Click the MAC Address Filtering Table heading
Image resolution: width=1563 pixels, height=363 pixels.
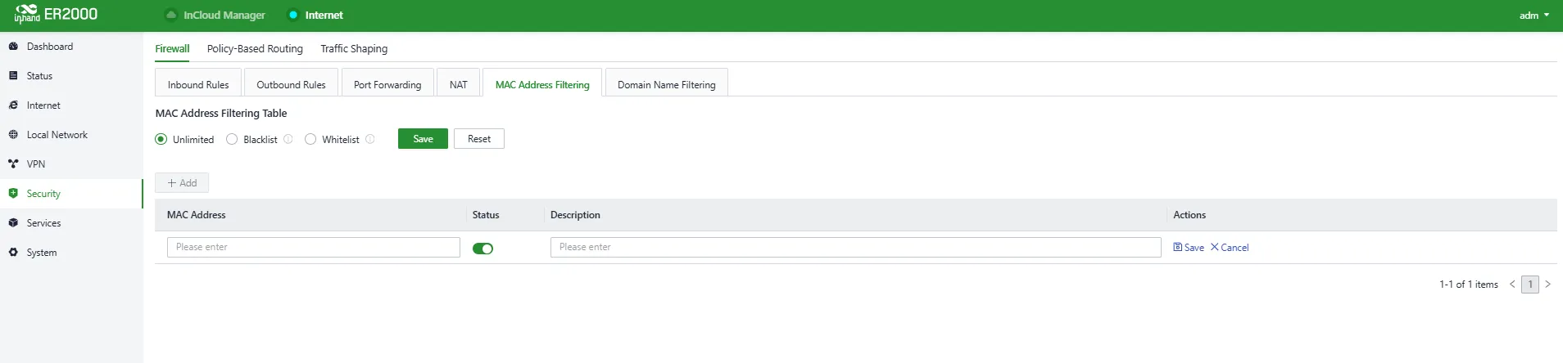[221, 114]
